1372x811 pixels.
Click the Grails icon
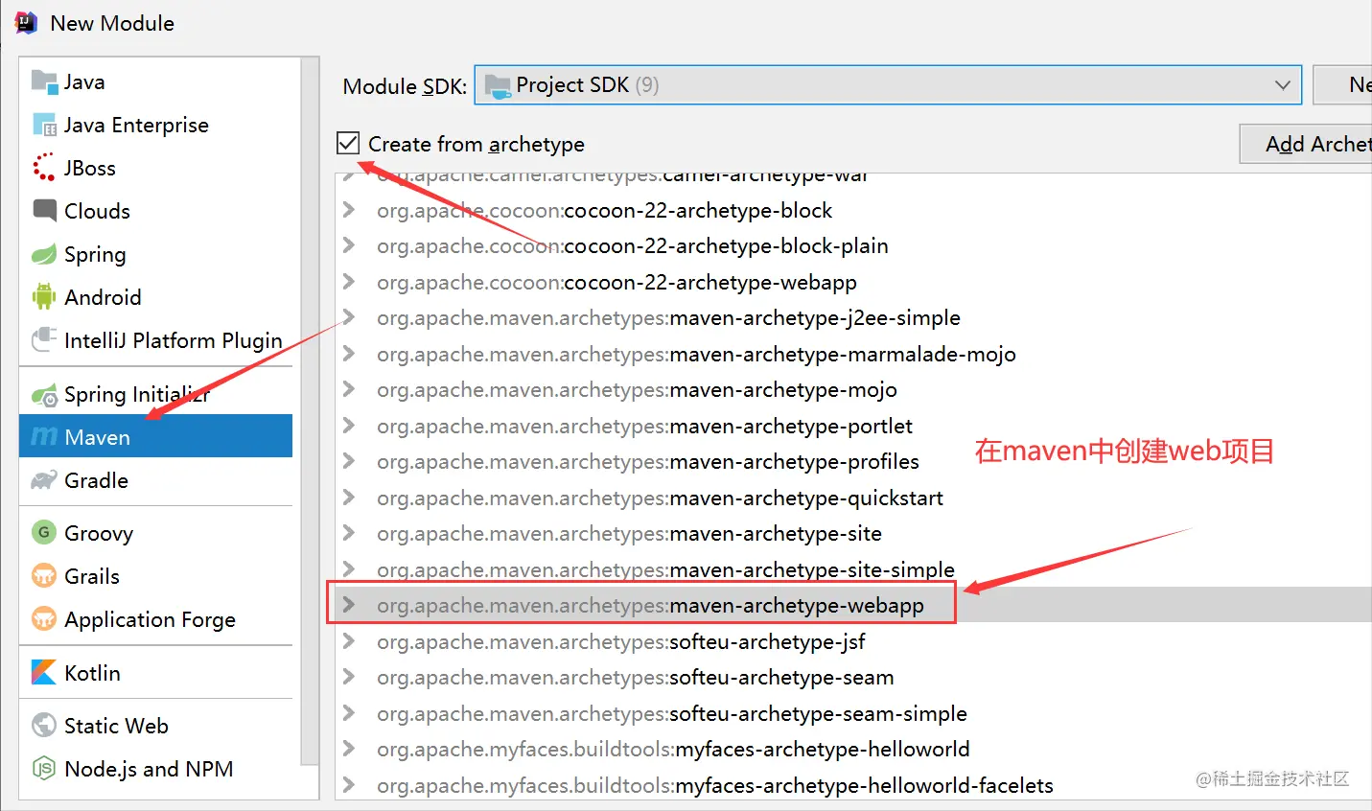[44, 575]
